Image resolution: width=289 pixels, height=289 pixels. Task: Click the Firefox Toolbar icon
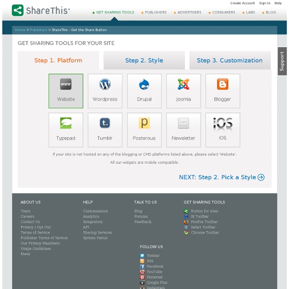[186, 222]
